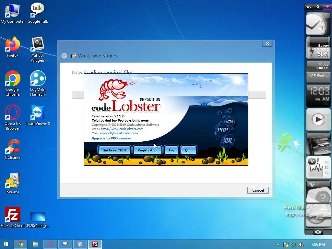This screenshot has width=332, height=249.
Task: Close the Windows Features window
Action: (267, 43)
